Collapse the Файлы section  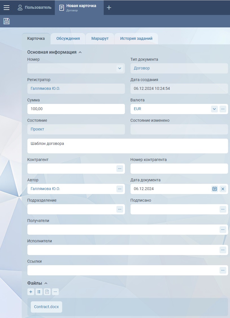click(46, 283)
